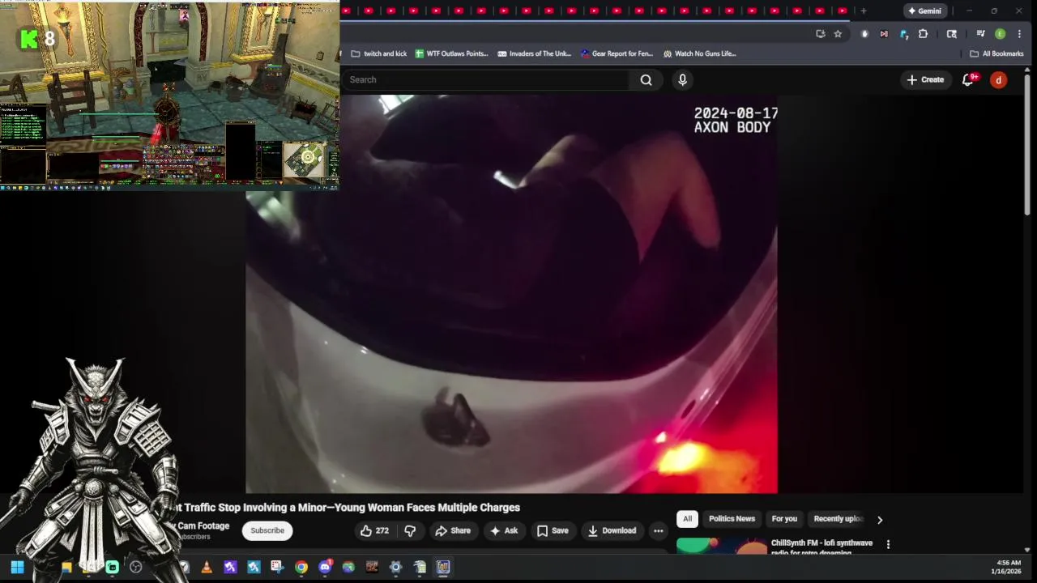Click the ChillSynth FM video thumbnail

(x=721, y=547)
